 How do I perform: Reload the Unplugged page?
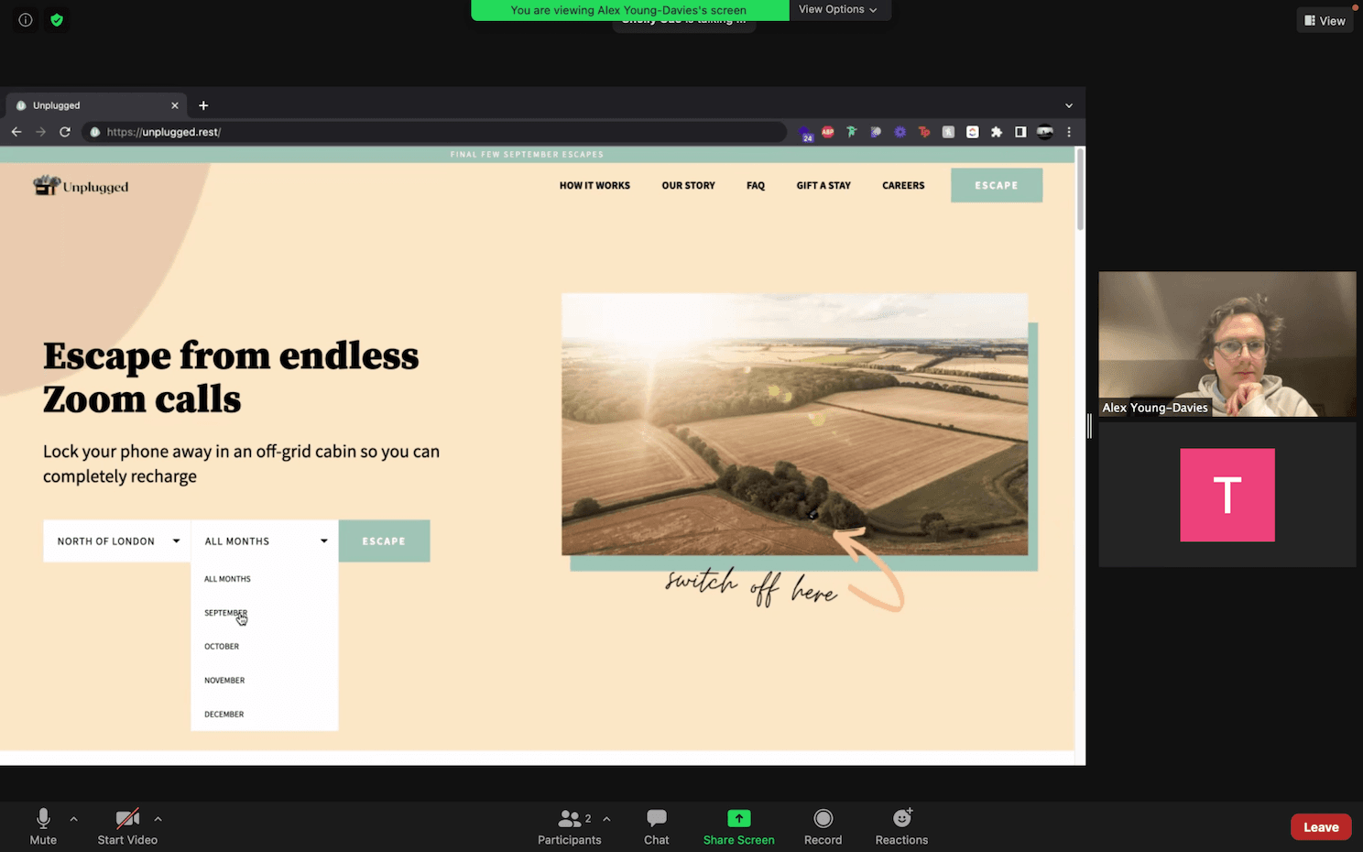click(x=65, y=132)
